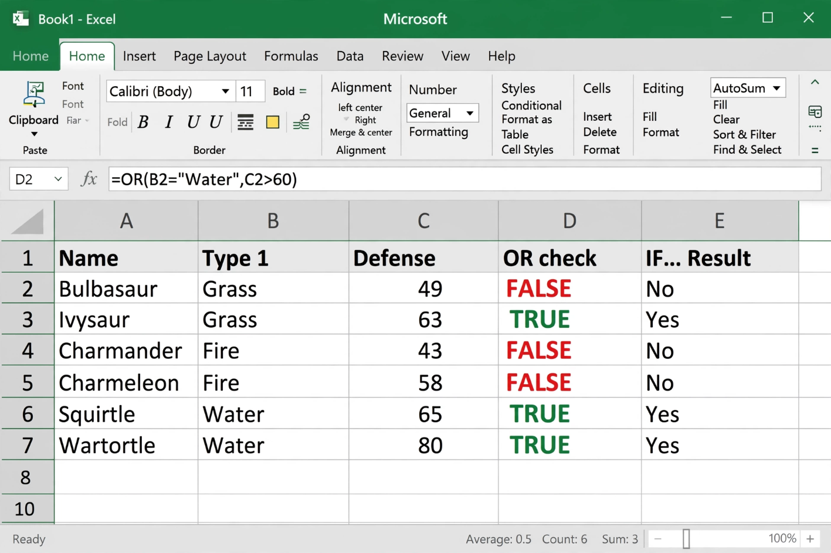Select the Charmeleon cell
This screenshot has width=831, height=553.
126,382
